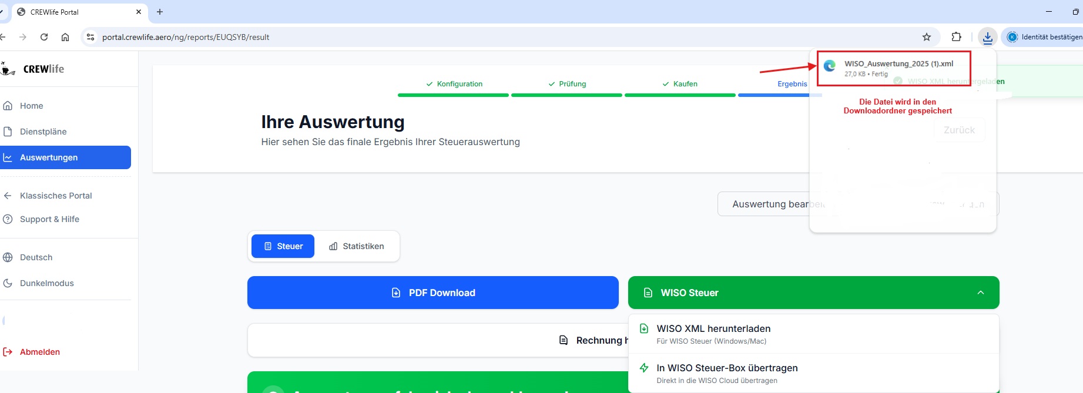Click the Home house icon in sidebar
The image size is (1083, 393).
pyautogui.click(x=8, y=106)
